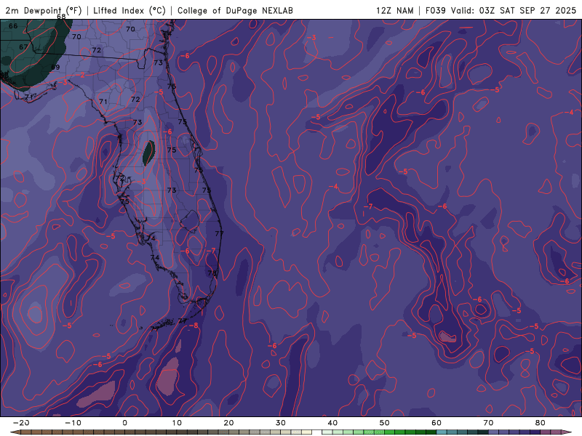582x436 pixels.
Task: Click the '40' color scale label
Action: [x=332, y=423]
